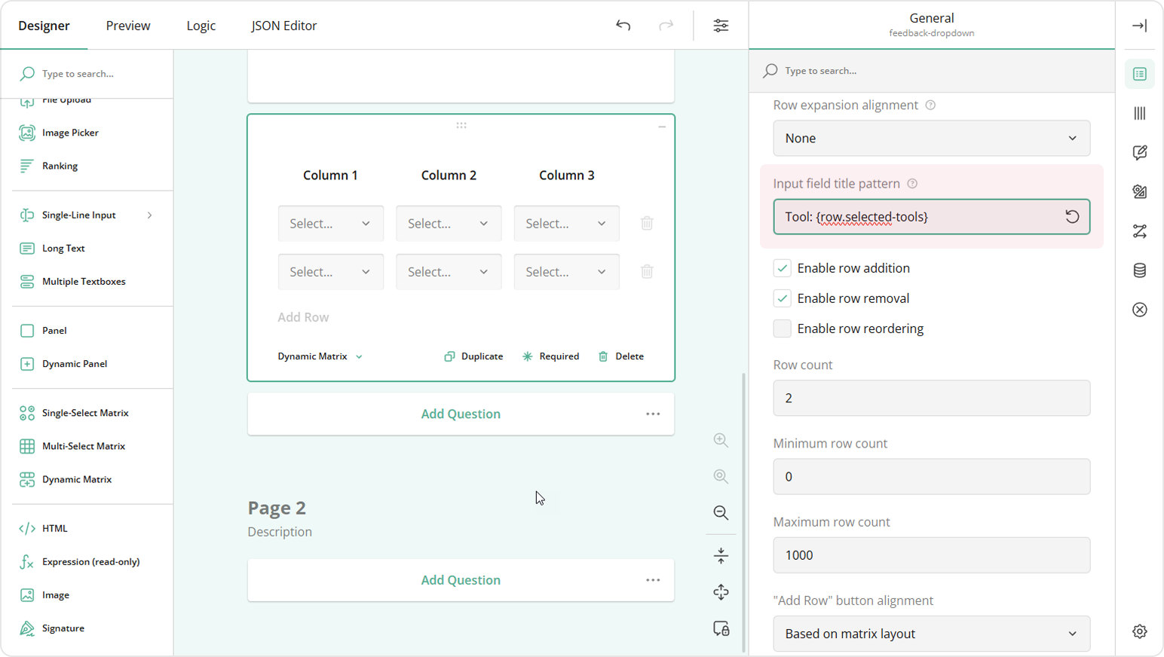Toggle Enable row addition checkbox
Screen dimensions: 1164x657
point(782,267)
